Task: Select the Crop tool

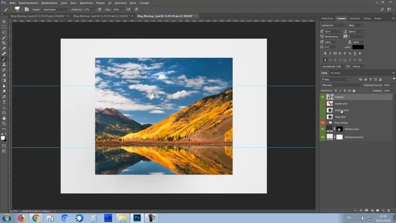Action: pyautogui.click(x=4, y=43)
